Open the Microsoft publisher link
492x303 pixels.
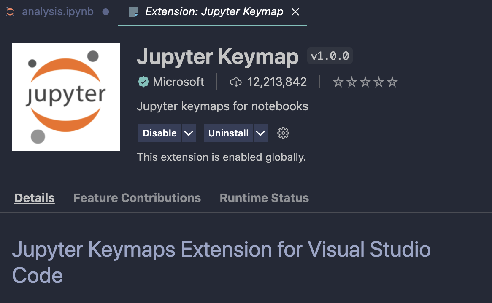[178, 82]
